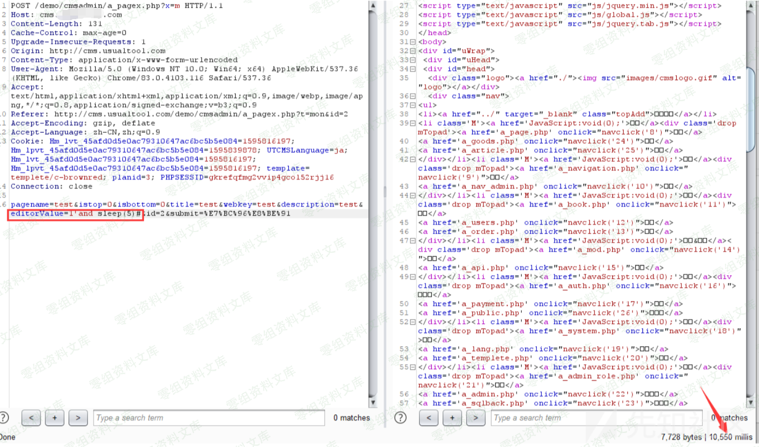Fold the nav div at line 36

413,96
